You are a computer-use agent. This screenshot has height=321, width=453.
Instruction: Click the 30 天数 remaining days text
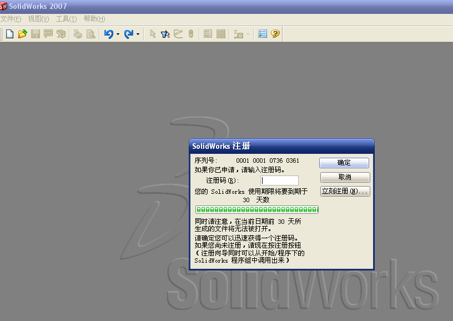coord(256,200)
